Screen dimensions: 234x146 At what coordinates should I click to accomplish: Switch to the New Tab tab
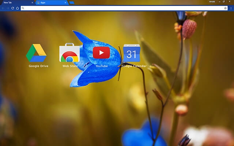(x=17, y=3)
